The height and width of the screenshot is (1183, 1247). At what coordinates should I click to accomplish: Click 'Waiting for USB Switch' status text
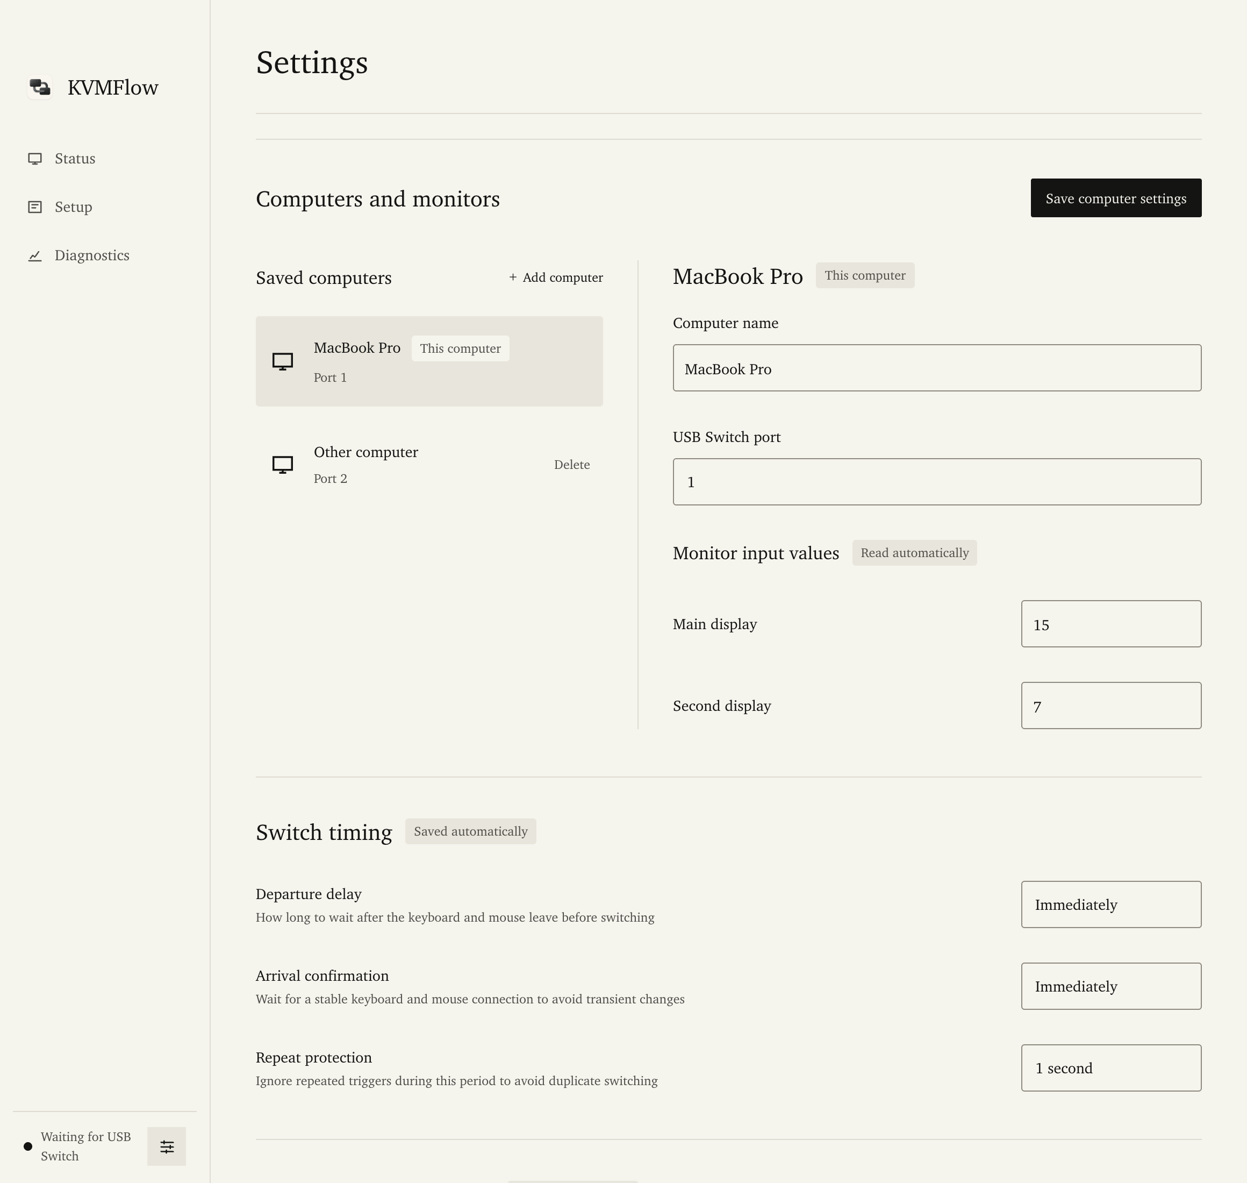click(86, 1146)
